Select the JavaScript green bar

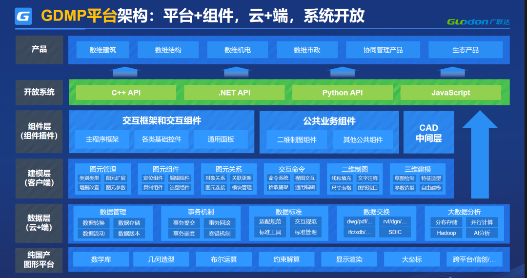(451, 93)
